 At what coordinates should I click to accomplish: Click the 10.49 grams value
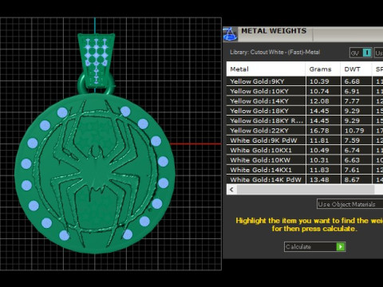pyautogui.click(x=319, y=151)
